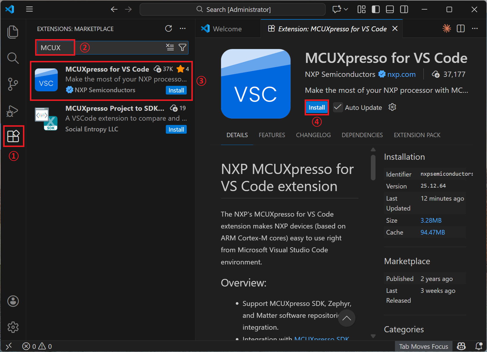Screen dimensions: 487x352
Task: Toggle the Auto Update checkbox
Action: click(338, 107)
